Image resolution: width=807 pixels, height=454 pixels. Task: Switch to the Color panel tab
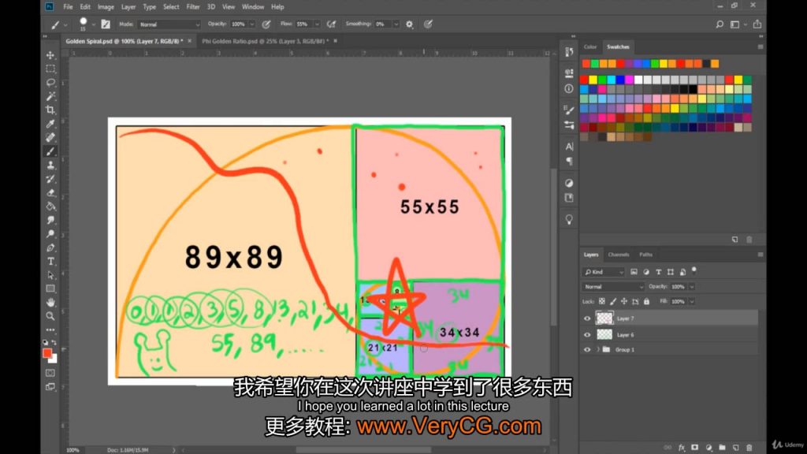click(x=589, y=47)
